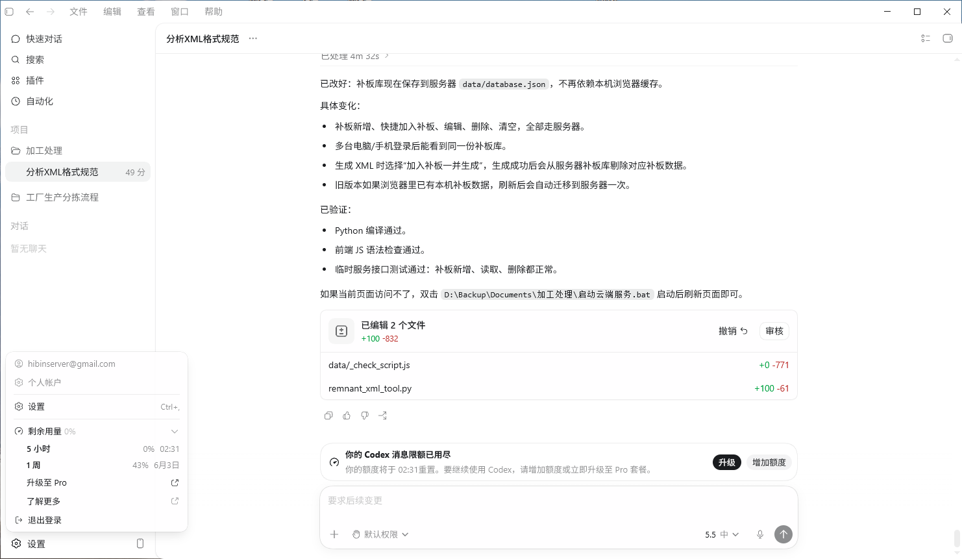Open the three-dot menu beside the conversation title
Image resolution: width=962 pixels, height=559 pixels.
[253, 38]
